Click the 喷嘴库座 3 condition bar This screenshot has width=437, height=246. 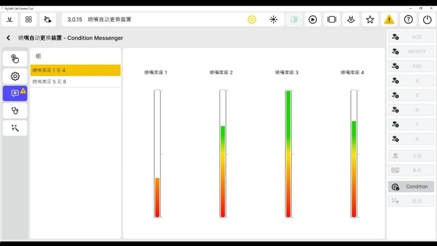click(288, 154)
